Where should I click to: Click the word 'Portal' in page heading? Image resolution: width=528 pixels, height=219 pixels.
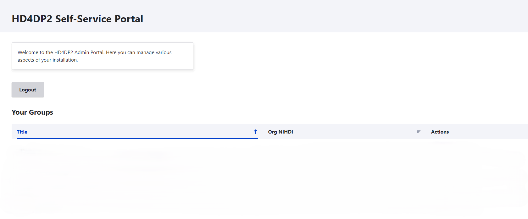click(x=129, y=19)
